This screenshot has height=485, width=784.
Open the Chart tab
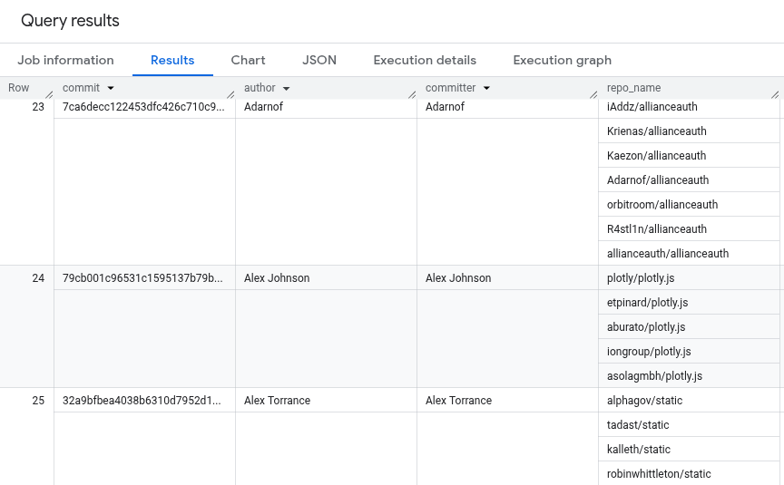coord(248,60)
